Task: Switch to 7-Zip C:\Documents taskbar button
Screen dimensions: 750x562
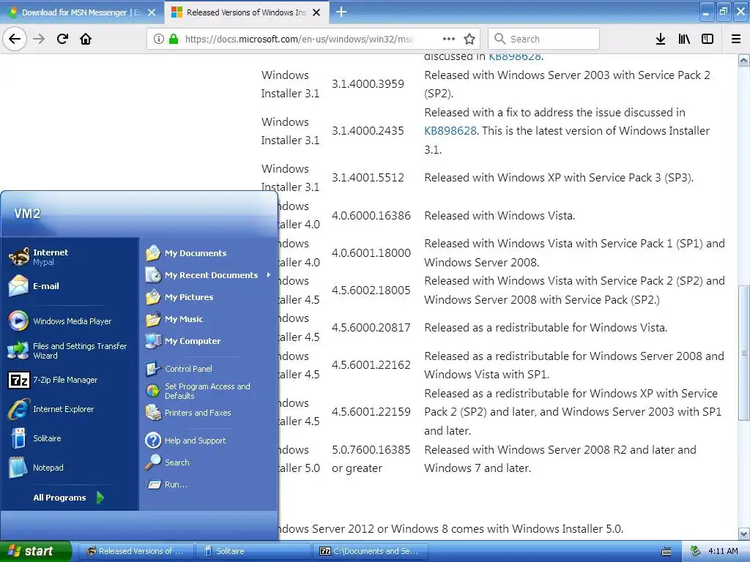Action: click(370, 551)
